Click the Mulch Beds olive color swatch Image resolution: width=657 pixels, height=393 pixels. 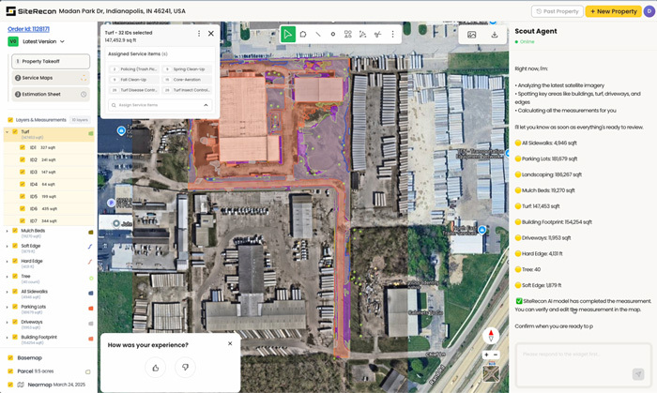[90, 233]
